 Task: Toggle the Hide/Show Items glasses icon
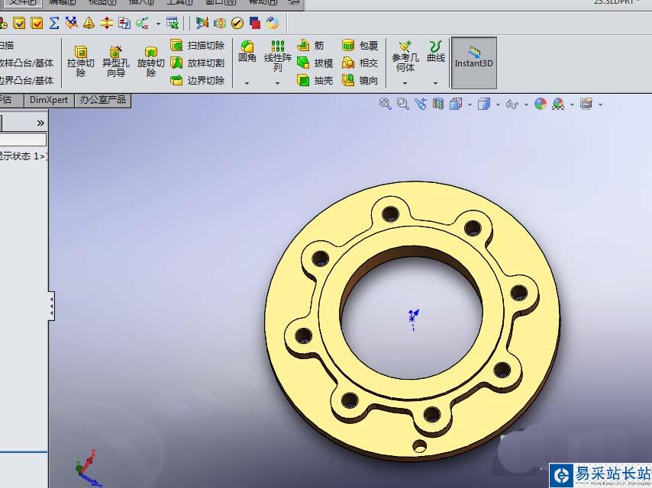coord(512,104)
